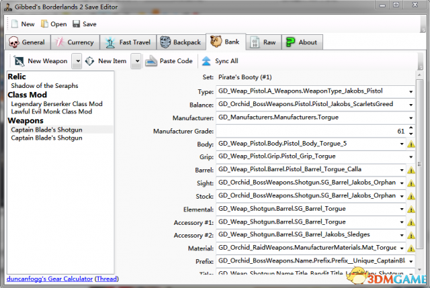Open the Raw tab

264,42
